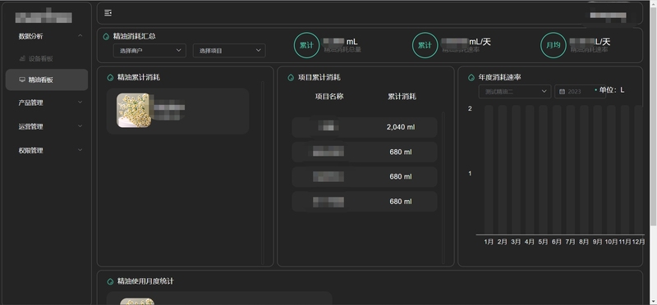The image size is (657, 305).
Task: Click the calendar icon in year picker
Action: (563, 92)
